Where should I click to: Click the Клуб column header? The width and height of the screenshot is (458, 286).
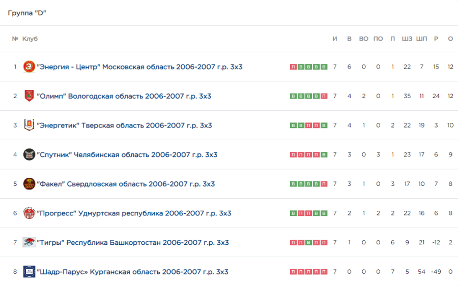pyautogui.click(x=30, y=39)
